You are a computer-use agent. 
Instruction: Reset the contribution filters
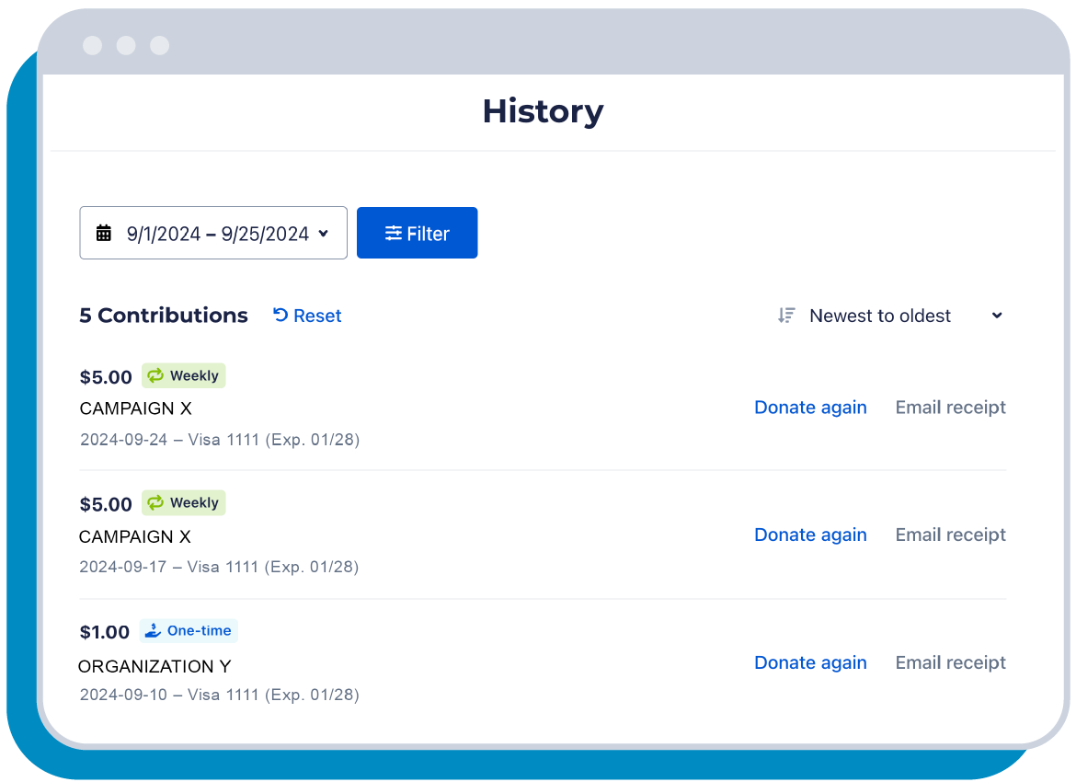pos(307,316)
